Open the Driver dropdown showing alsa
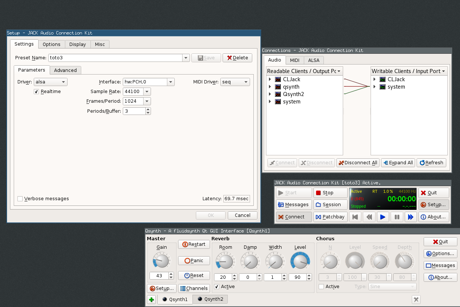 pos(50,82)
